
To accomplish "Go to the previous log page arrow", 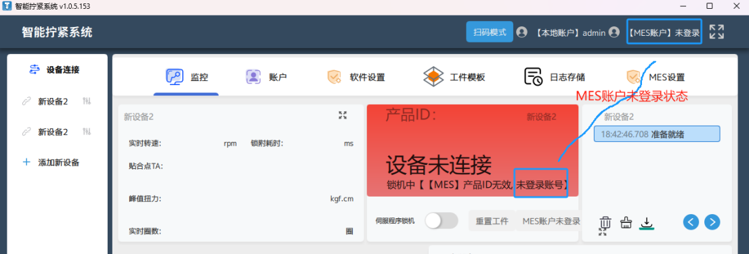I will (x=691, y=222).
